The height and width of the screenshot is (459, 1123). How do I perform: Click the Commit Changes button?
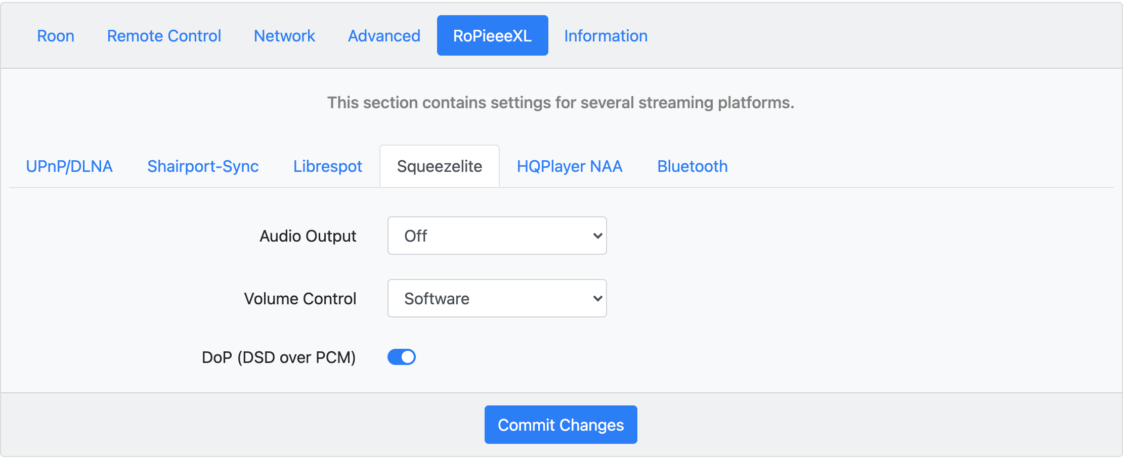pos(560,425)
